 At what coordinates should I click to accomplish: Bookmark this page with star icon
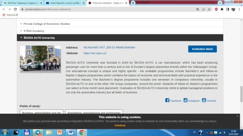tap(209, 9)
